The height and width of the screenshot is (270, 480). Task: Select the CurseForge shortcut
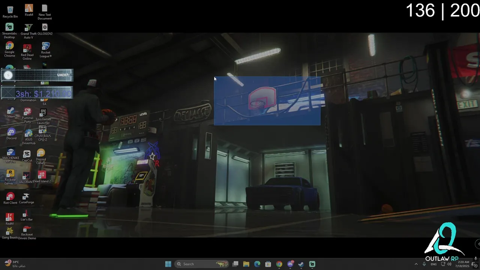[26, 198]
